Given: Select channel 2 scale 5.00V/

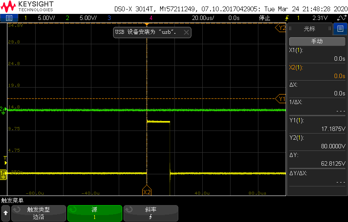Looking at the screenshot, I should coord(88,18).
